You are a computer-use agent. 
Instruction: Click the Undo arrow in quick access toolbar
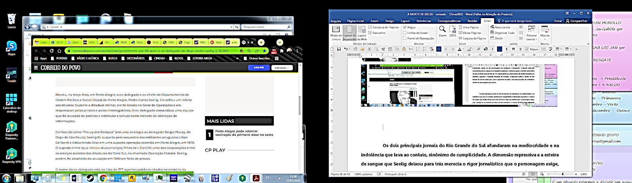(x=346, y=49)
